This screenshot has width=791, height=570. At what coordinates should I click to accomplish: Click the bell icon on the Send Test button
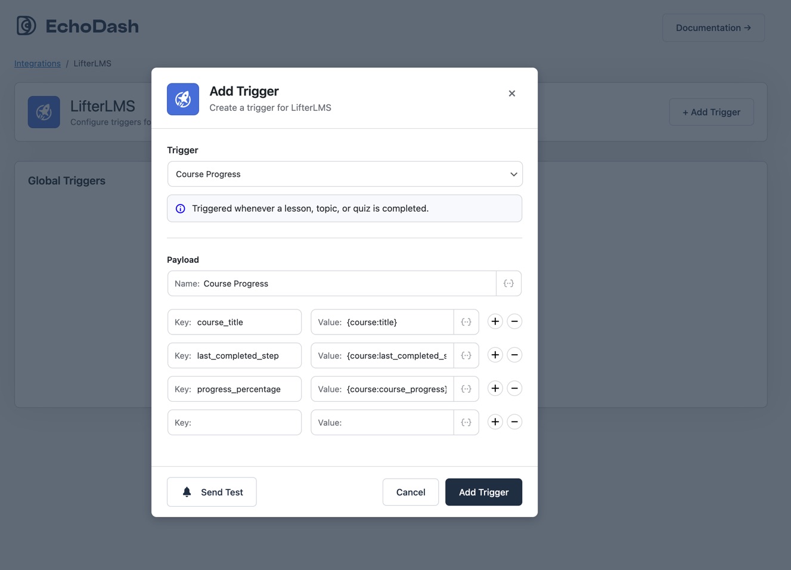[187, 491]
